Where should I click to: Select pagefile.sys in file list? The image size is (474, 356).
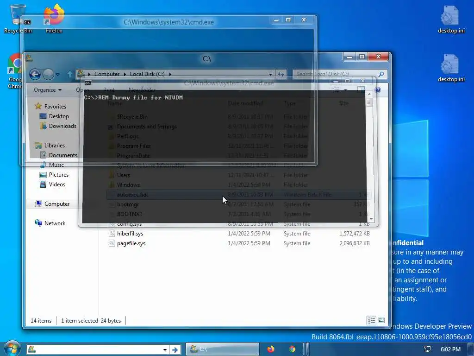click(131, 243)
